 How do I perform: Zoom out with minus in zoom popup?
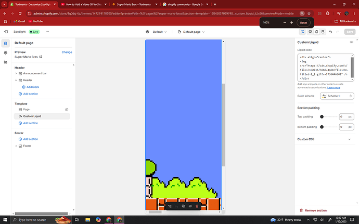285,23
